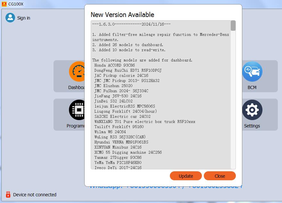This screenshot has height=203, width=282.
Task: Click the leijun ElectricR3S MPC5606S line
Action: (x=125, y=106)
